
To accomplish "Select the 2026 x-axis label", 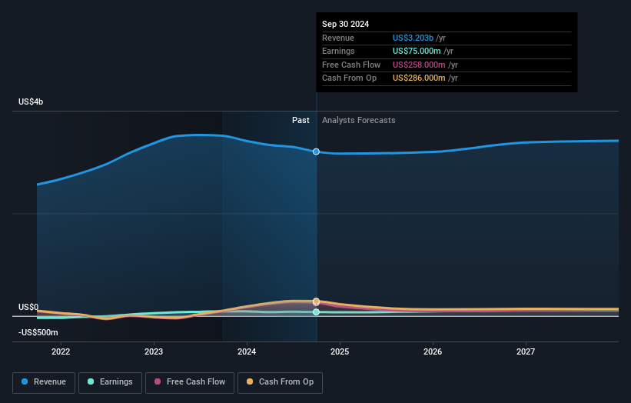I will point(433,351).
